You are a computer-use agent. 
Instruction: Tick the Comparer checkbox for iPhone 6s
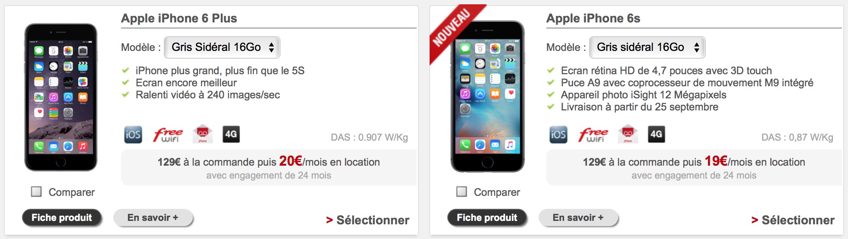click(462, 192)
